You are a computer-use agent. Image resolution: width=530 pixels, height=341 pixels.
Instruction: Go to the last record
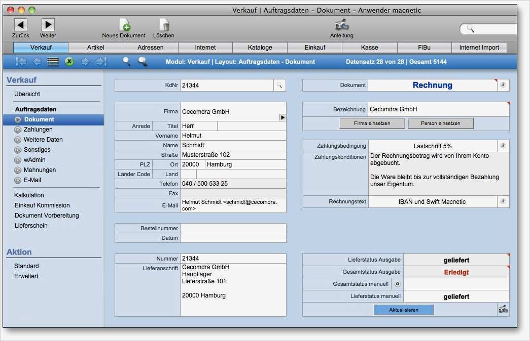pyautogui.click(x=101, y=62)
